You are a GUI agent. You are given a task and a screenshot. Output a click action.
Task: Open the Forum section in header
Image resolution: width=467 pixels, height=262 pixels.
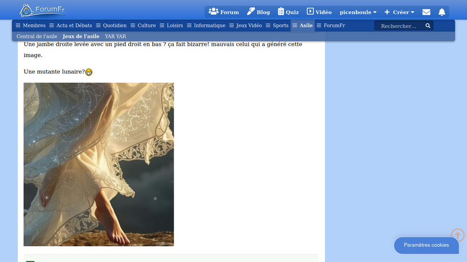tap(224, 12)
